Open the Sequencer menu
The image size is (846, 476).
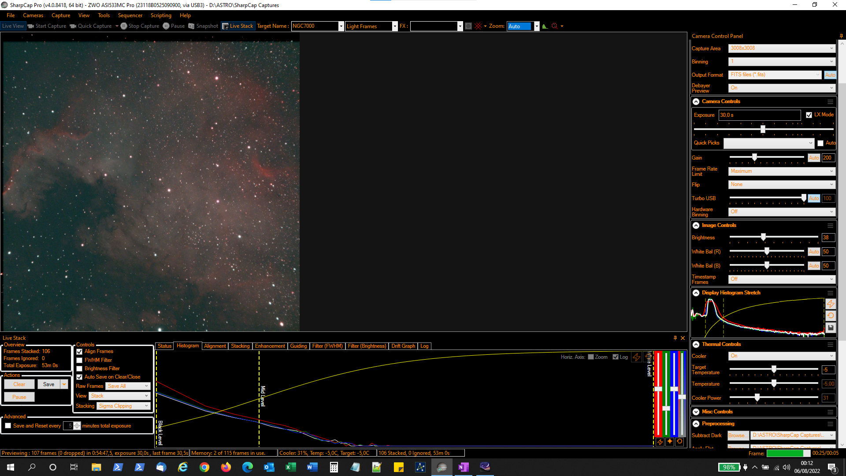[x=130, y=15]
